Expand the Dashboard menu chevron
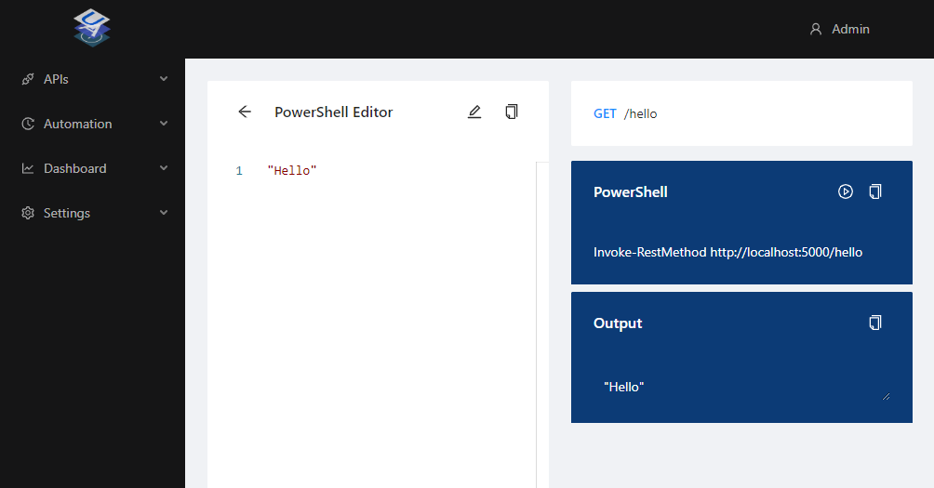Image resolution: width=934 pixels, height=488 pixels. [164, 168]
